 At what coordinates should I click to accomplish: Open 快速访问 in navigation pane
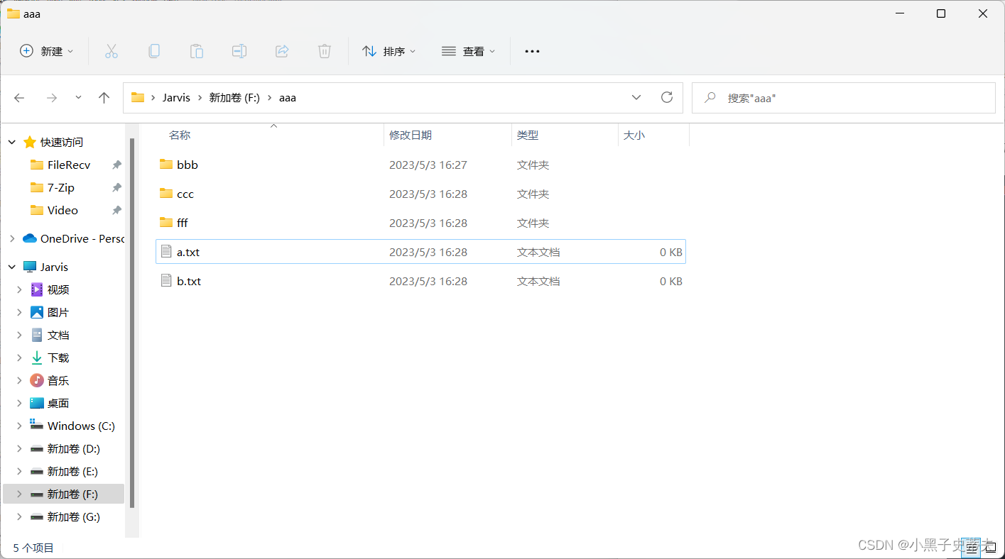click(x=62, y=142)
